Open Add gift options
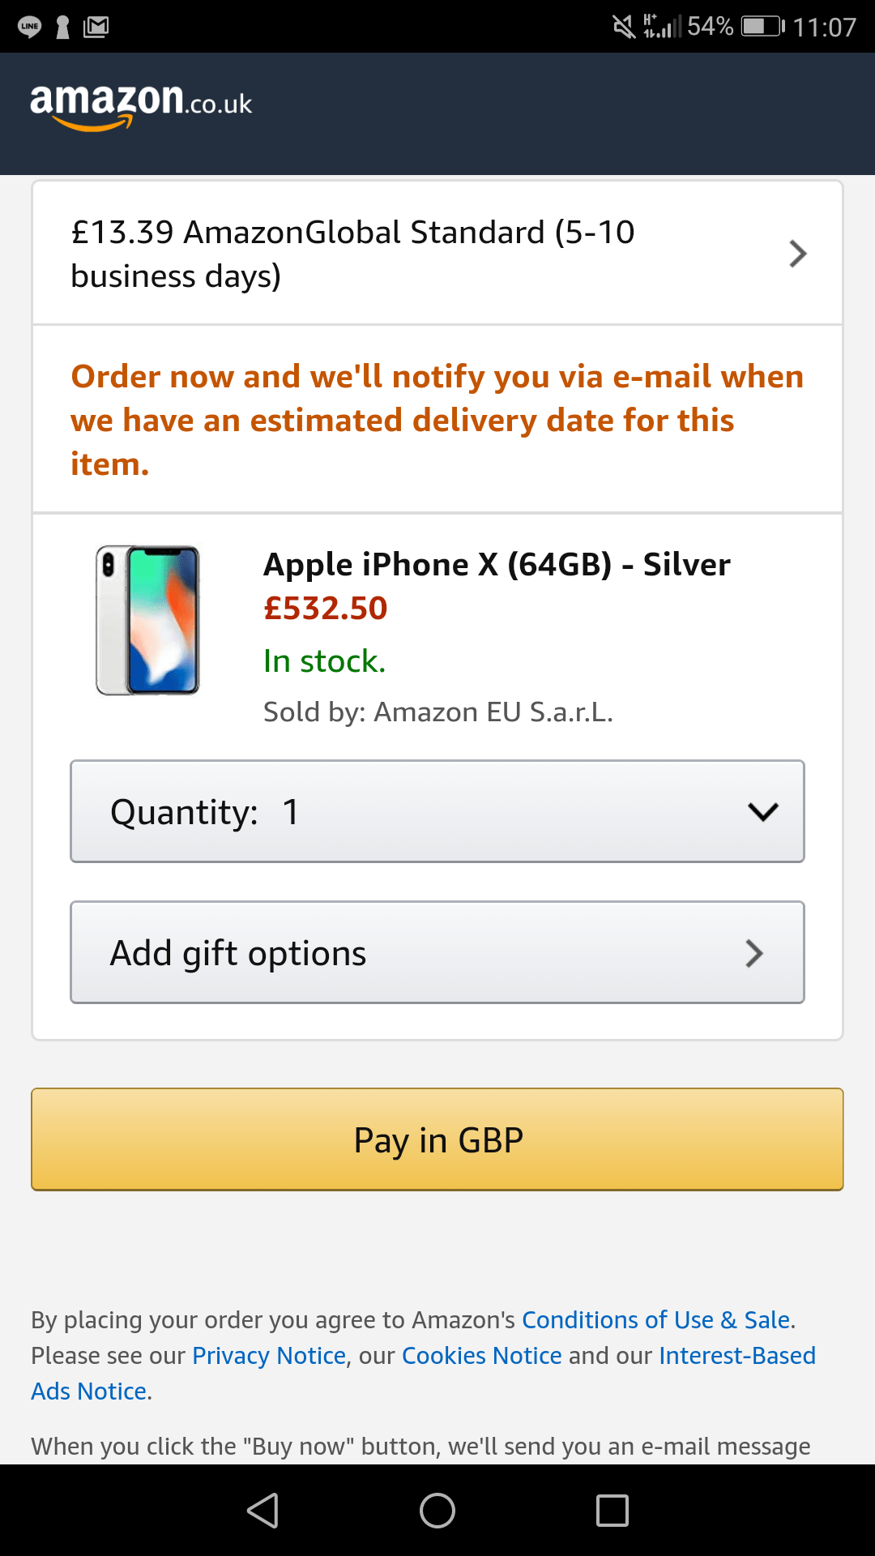Image resolution: width=875 pixels, height=1556 pixels. pos(437,953)
